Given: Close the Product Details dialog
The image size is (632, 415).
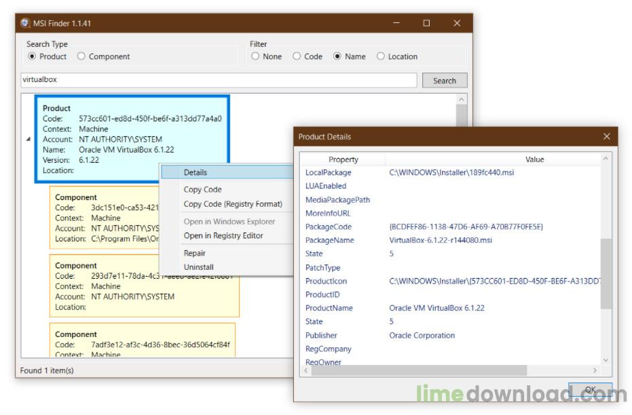Looking at the screenshot, I should (x=606, y=137).
